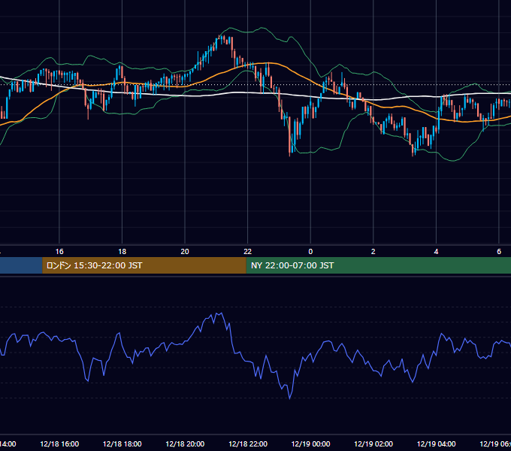The height and width of the screenshot is (451, 511).
Task: Click the 12/18 16:00 date label
Action: (59, 443)
